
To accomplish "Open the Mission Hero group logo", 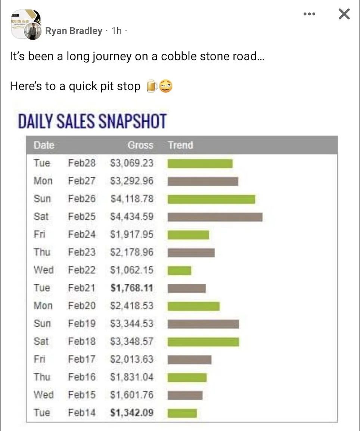I will pos(22,22).
